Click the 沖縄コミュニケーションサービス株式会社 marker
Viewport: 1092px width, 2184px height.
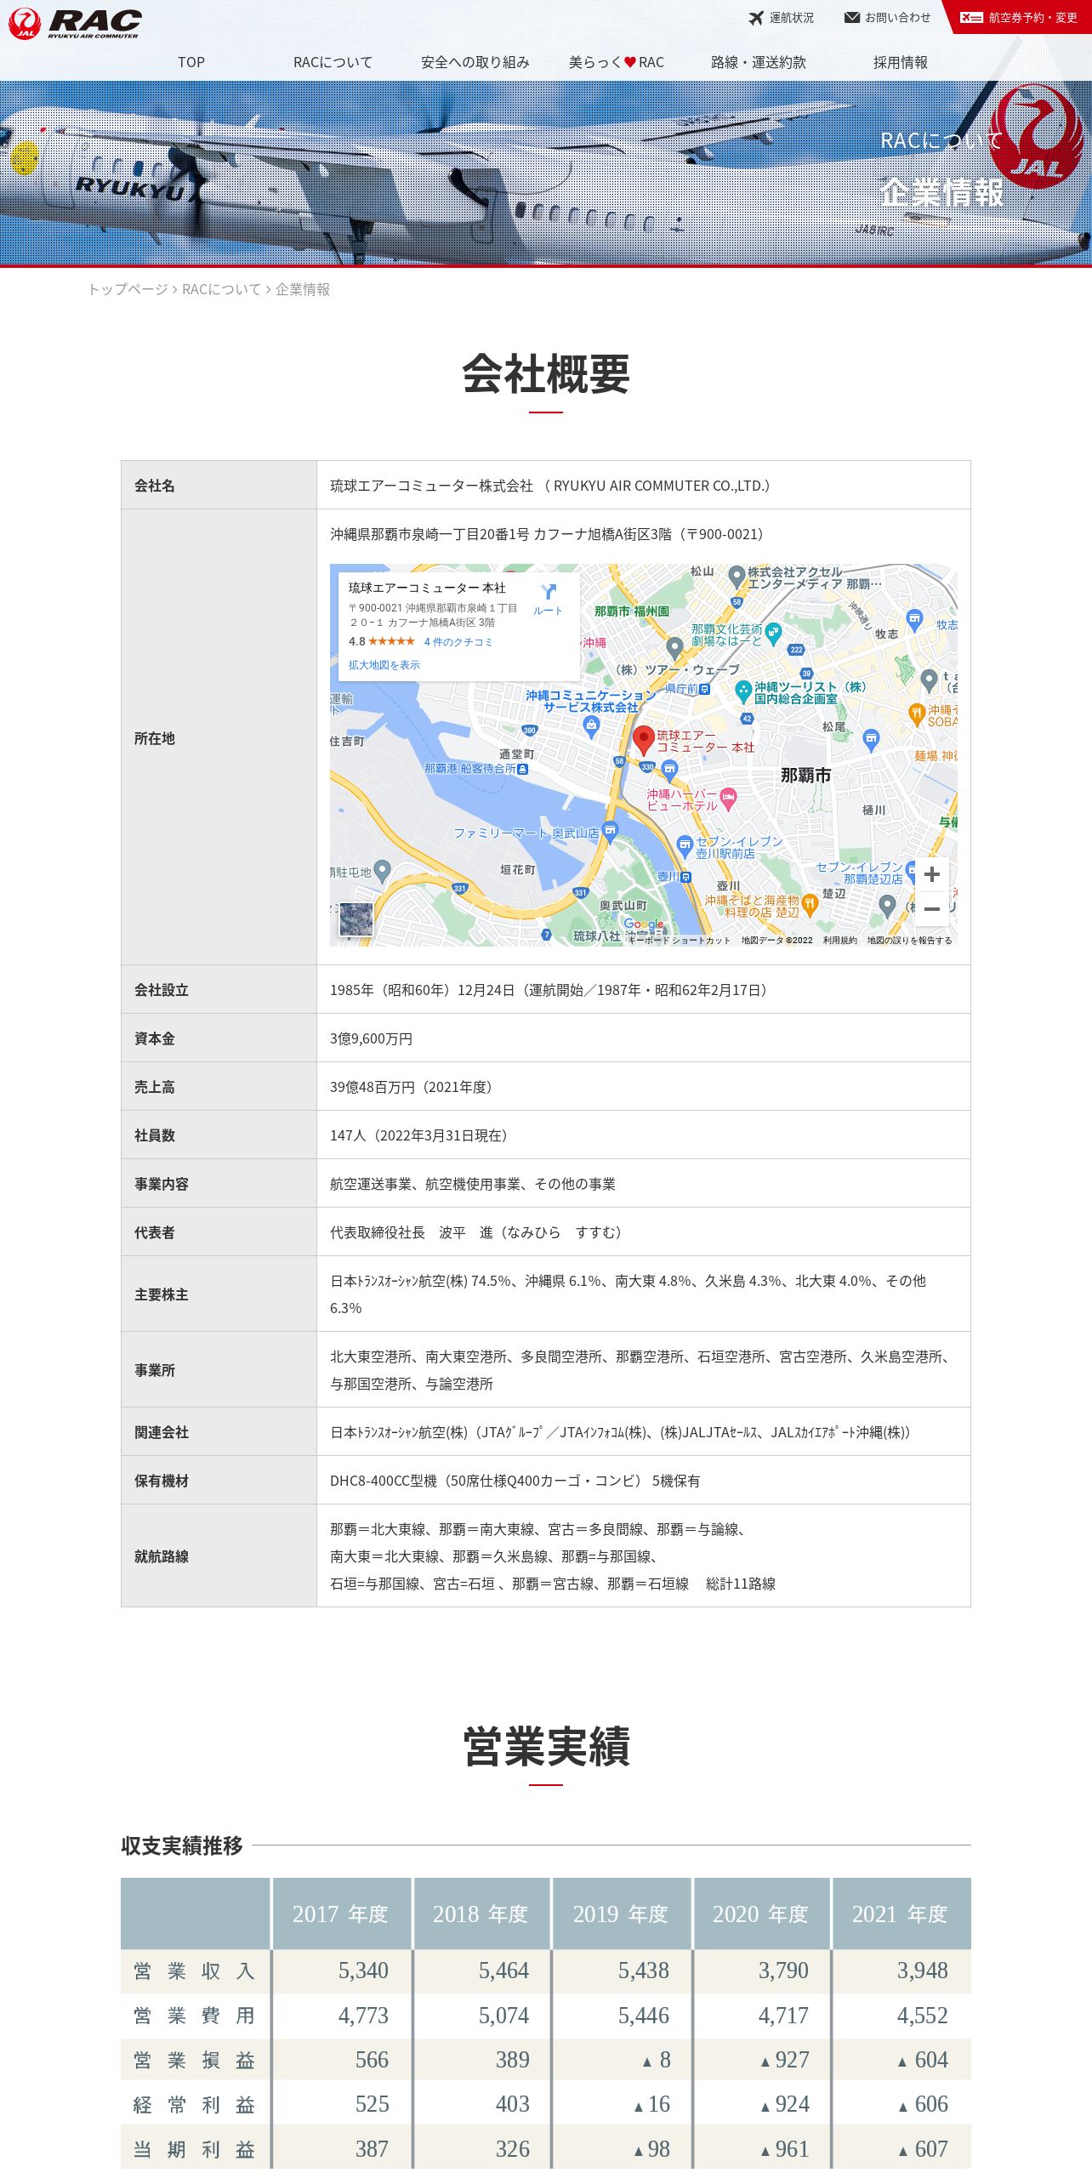tap(592, 725)
